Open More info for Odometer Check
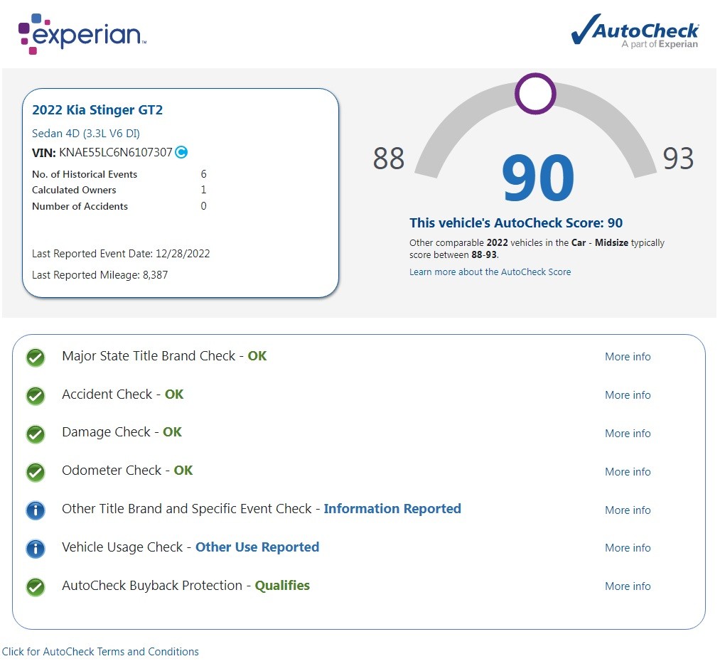The width and height of the screenshot is (720, 666). tap(627, 472)
